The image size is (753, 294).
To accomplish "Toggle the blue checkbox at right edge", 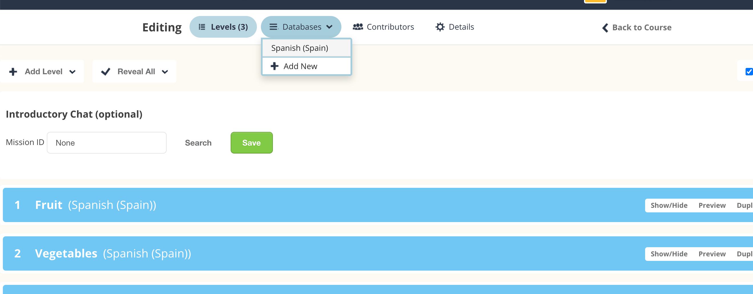I will [x=749, y=72].
